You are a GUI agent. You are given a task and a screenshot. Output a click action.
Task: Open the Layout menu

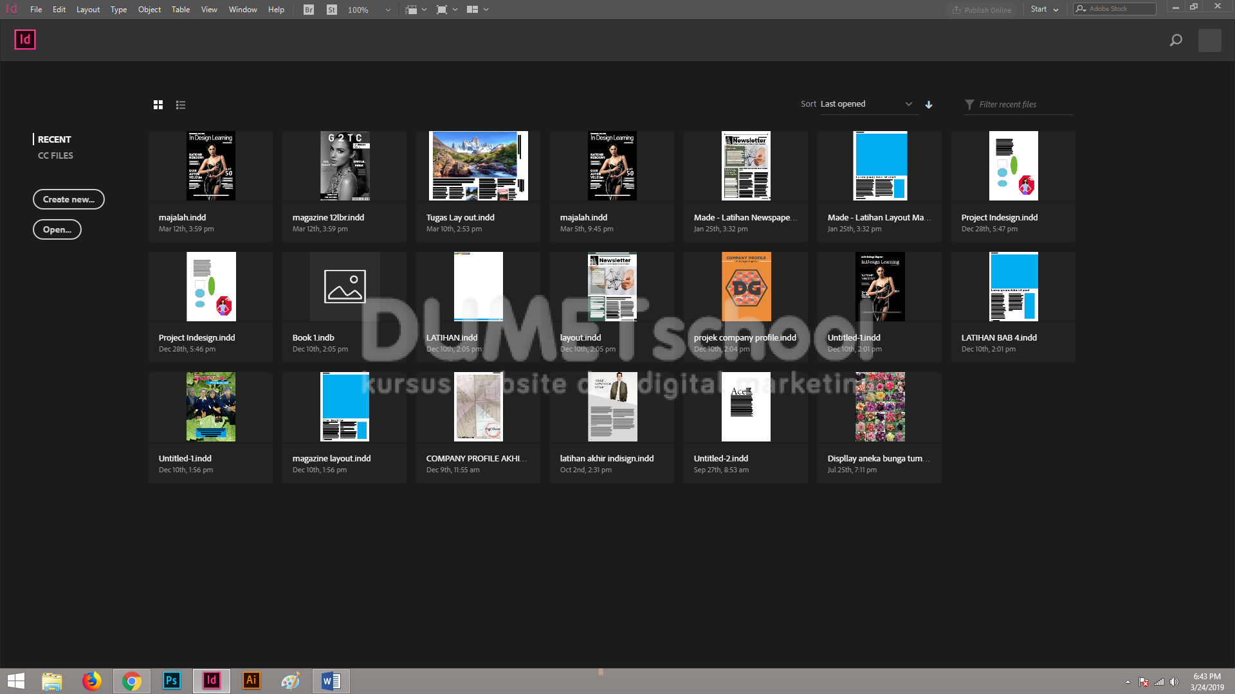coord(88,10)
